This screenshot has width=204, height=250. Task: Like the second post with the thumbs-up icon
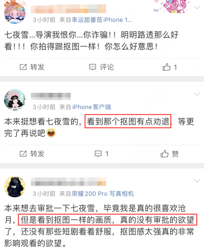tap(164, 154)
